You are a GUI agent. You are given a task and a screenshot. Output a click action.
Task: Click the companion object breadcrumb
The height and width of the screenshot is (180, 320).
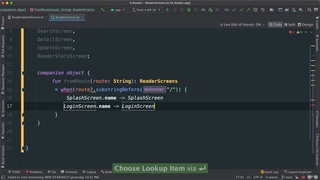pyautogui.click(x=13, y=10)
